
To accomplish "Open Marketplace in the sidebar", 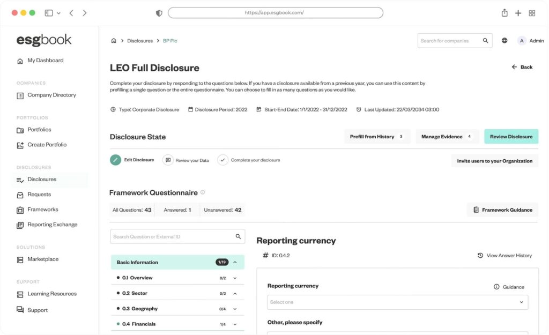I will click(x=38, y=259).
